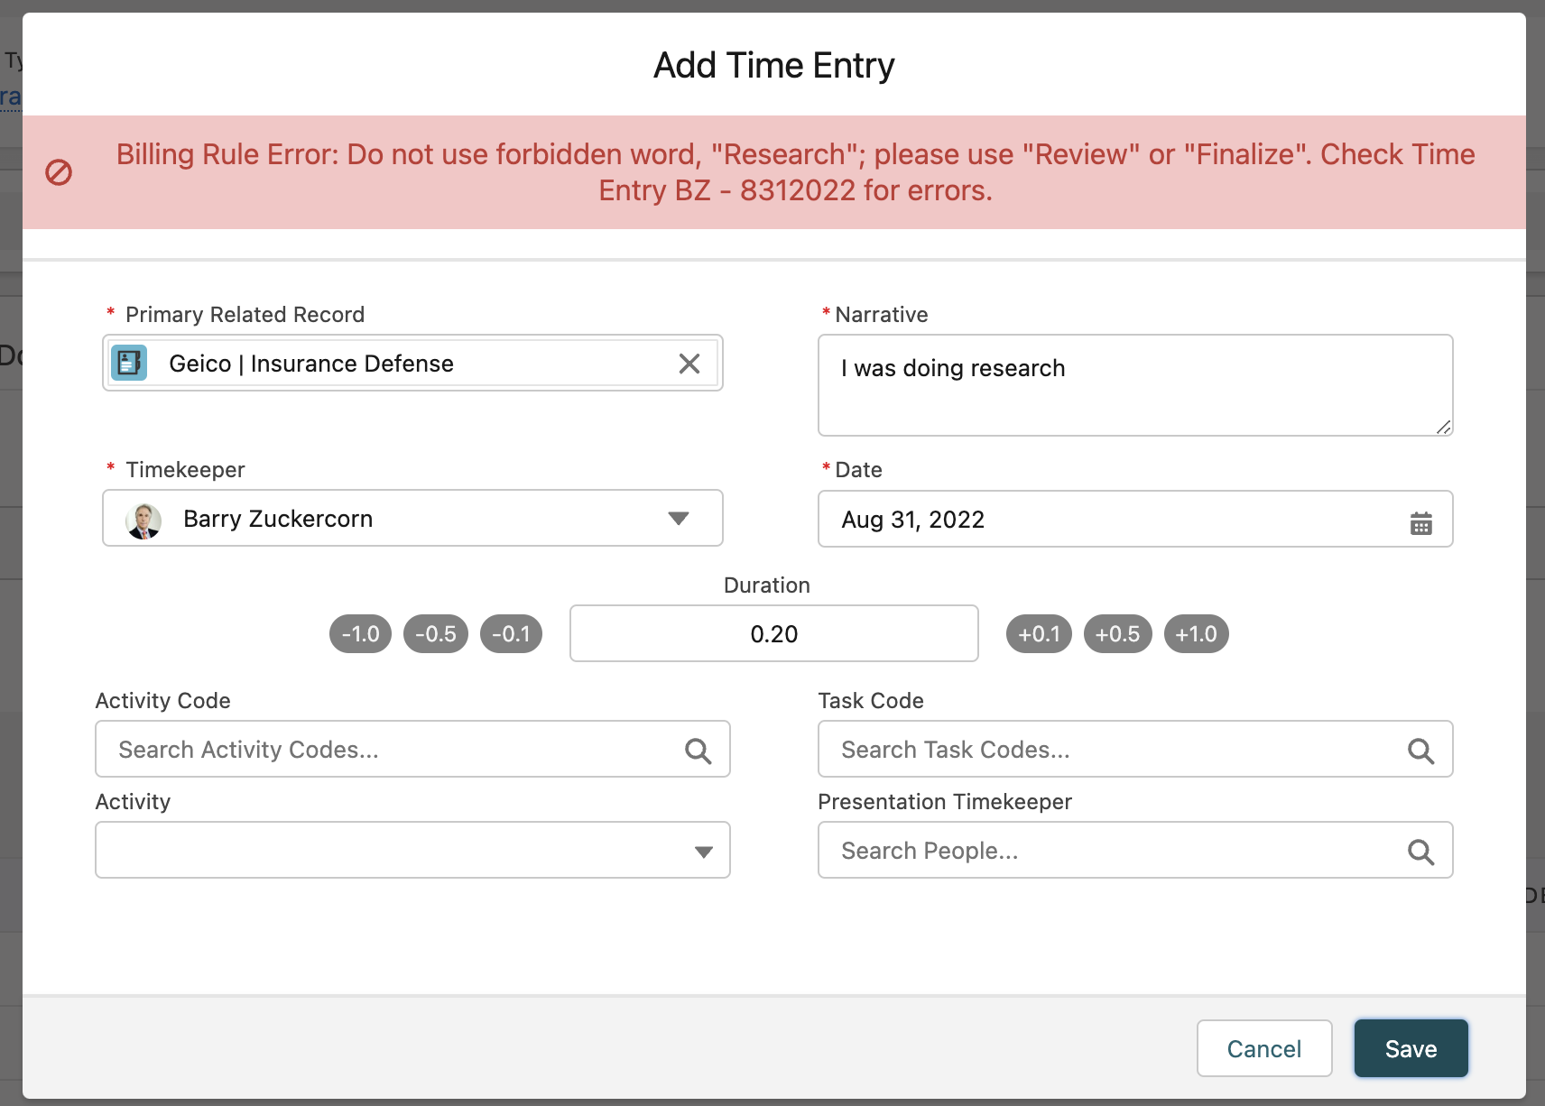This screenshot has width=1545, height=1106.
Task: Cancel the time entry dialog
Action: point(1263,1048)
